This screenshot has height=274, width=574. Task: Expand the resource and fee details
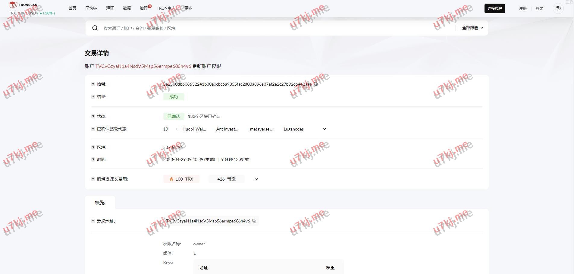256,179
